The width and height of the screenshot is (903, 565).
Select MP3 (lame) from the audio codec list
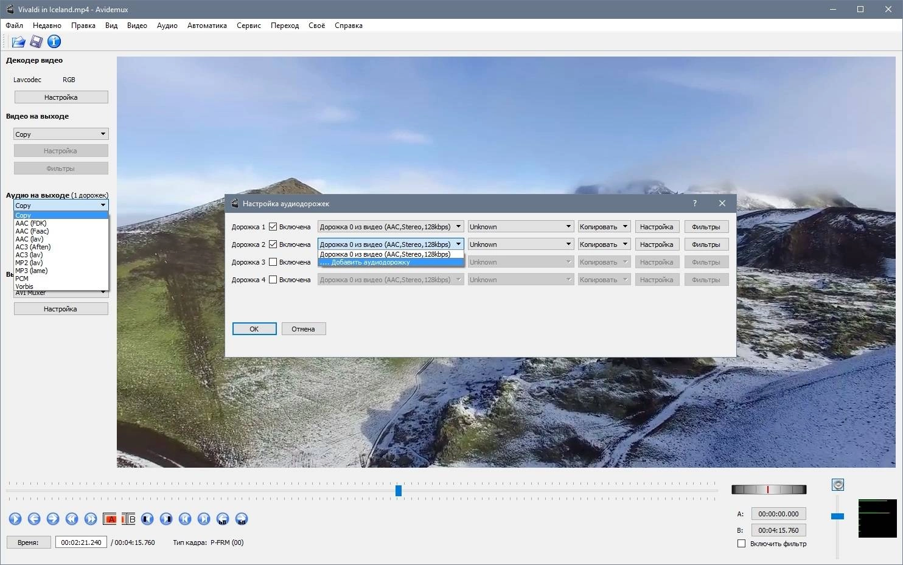(61, 271)
